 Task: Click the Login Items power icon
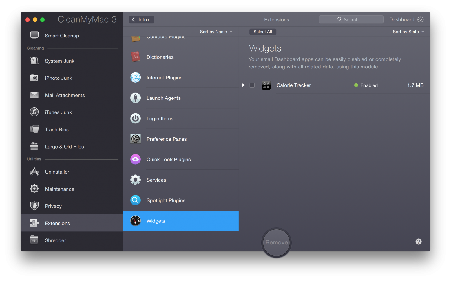[x=136, y=118]
